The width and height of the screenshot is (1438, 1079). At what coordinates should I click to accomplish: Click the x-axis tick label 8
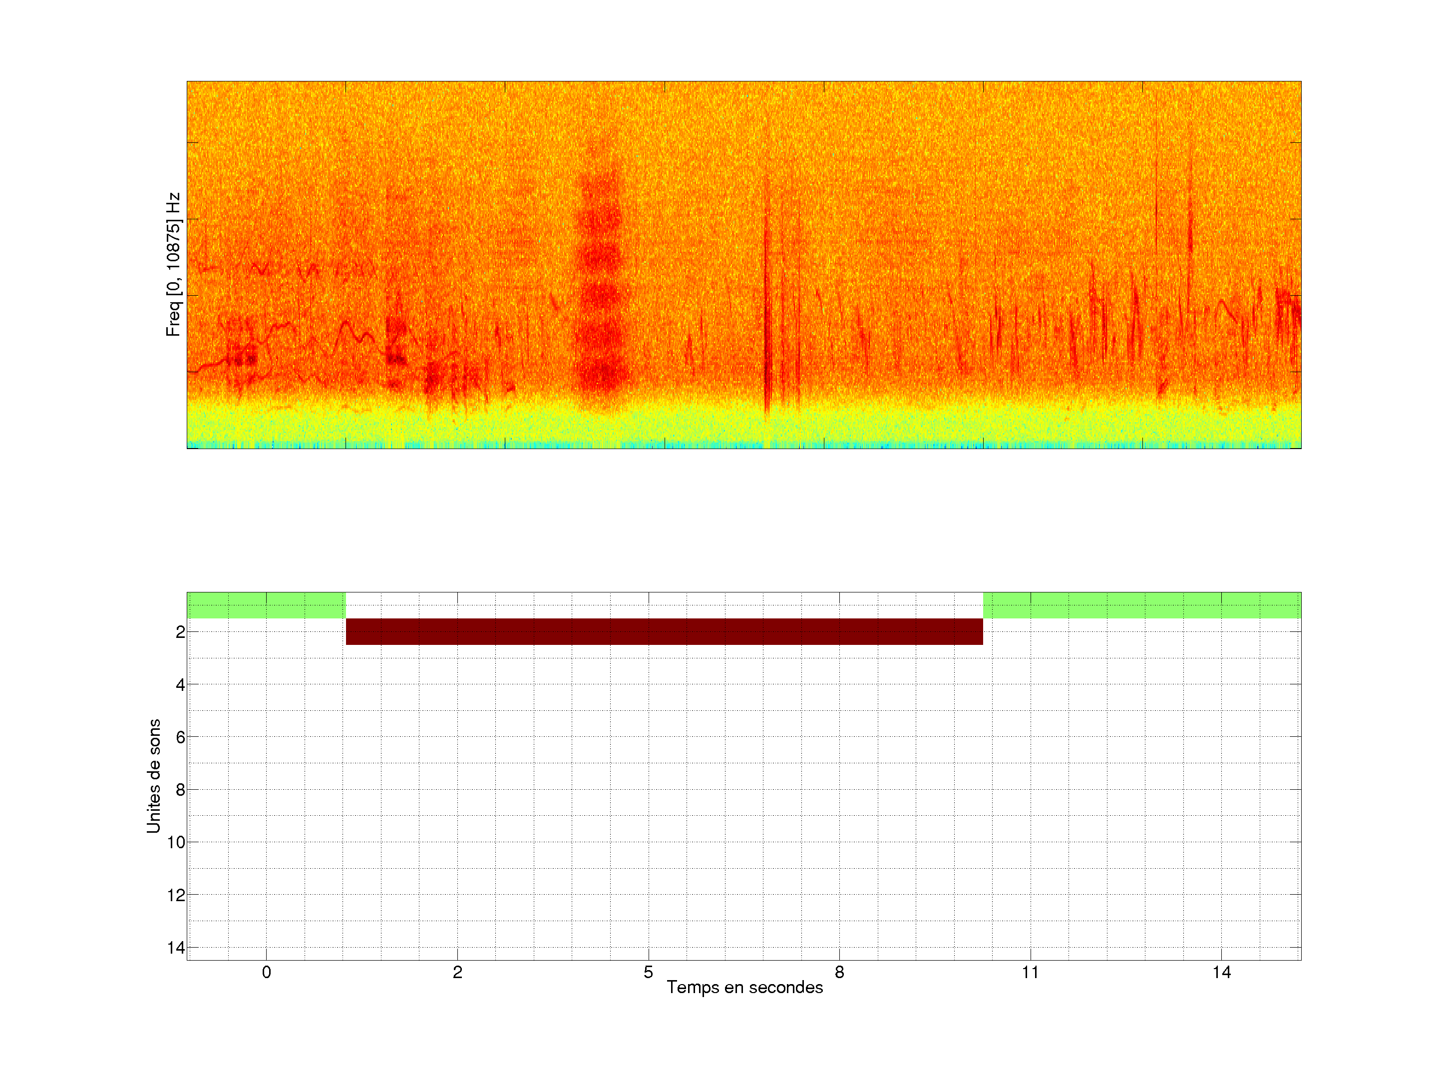click(839, 972)
